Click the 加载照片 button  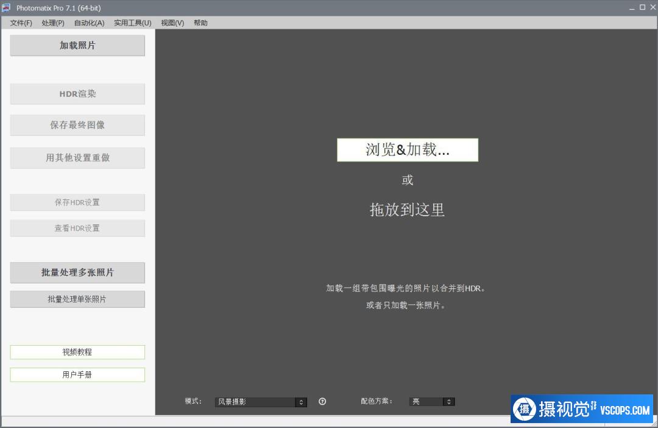tap(77, 45)
